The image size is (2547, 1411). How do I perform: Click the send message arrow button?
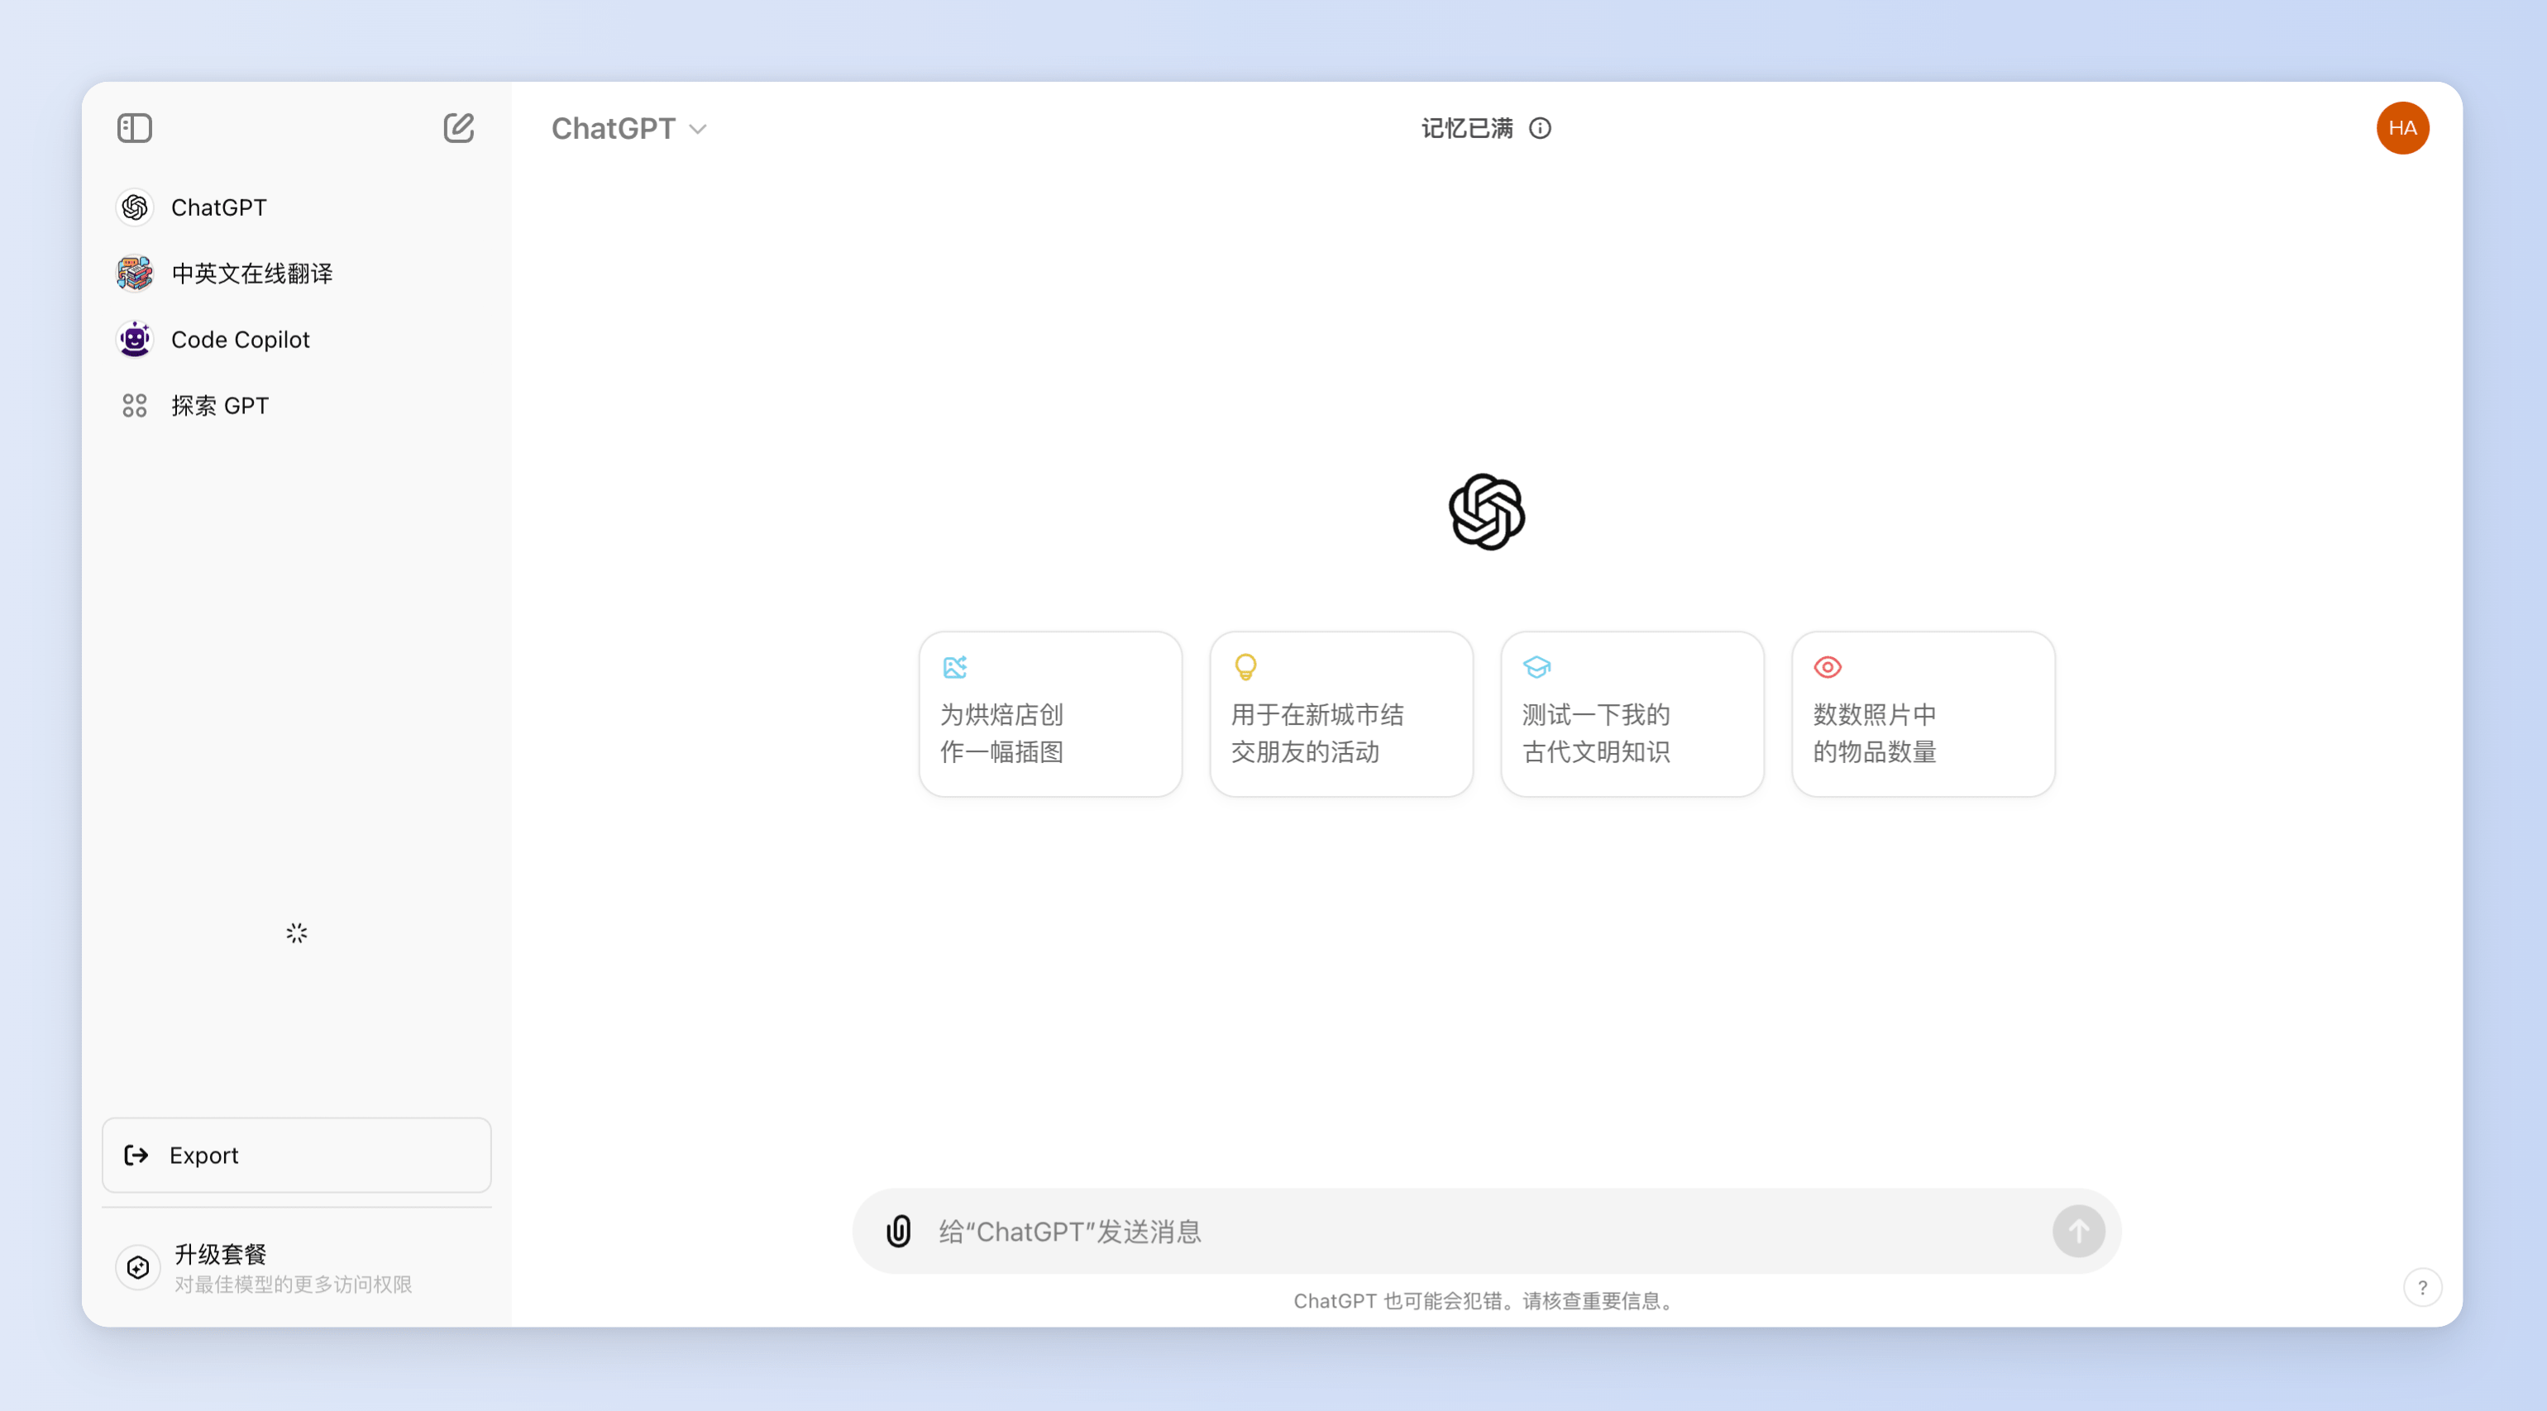point(2078,1231)
